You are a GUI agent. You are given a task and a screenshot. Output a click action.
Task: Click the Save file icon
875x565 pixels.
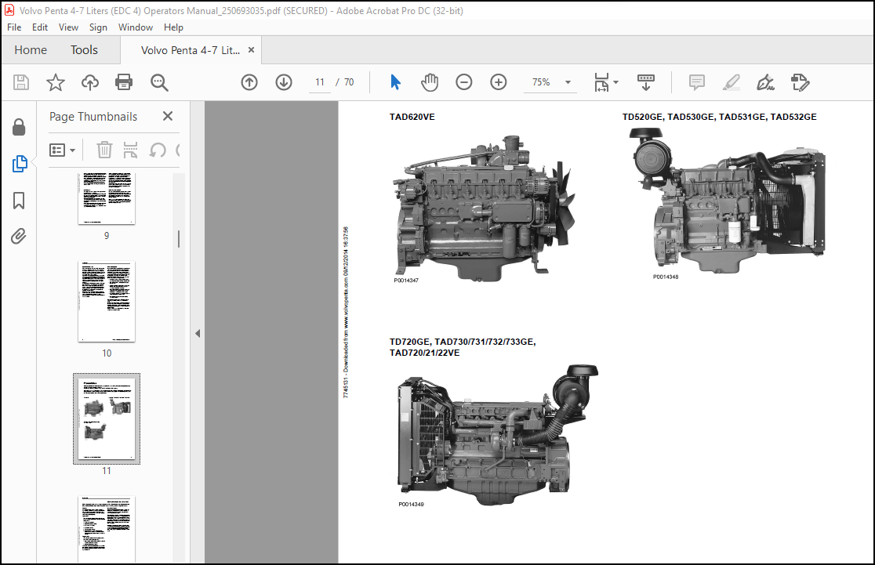(21, 82)
